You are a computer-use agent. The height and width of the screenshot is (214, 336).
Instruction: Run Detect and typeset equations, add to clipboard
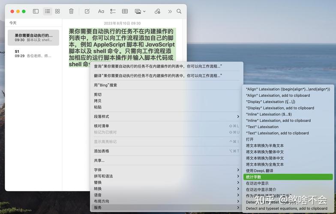pyautogui.click(x=288, y=208)
